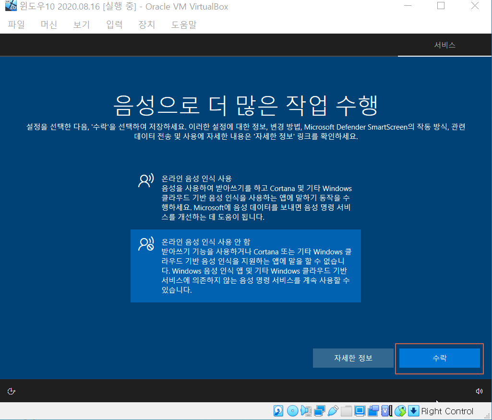Click the optical disc drive status icon
Image resolution: width=492 pixels, height=420 pixels.
pyautogui.click(x=292, y=410)
